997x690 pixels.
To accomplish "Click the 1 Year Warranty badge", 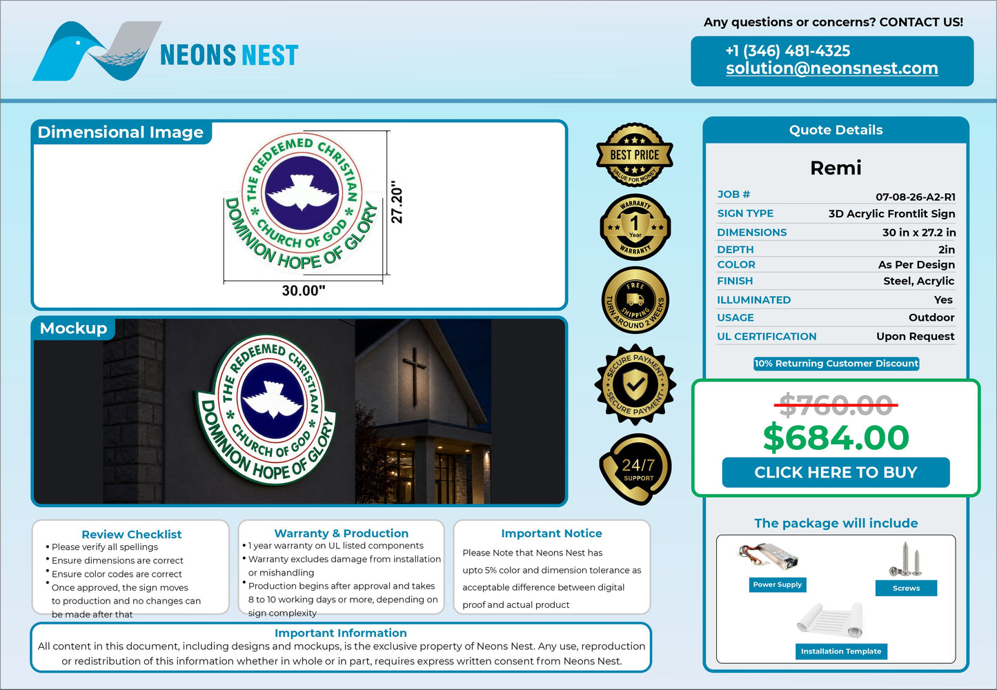I will tap(635, 227).
